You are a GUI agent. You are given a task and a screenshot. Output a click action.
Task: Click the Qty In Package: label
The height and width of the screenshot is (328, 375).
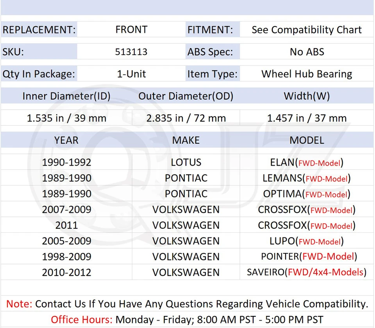39,74
